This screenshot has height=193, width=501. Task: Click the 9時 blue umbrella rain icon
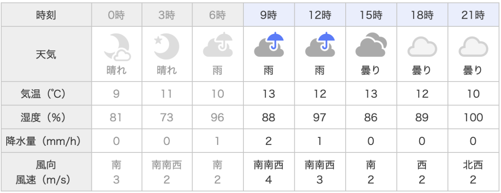(268, 45)
